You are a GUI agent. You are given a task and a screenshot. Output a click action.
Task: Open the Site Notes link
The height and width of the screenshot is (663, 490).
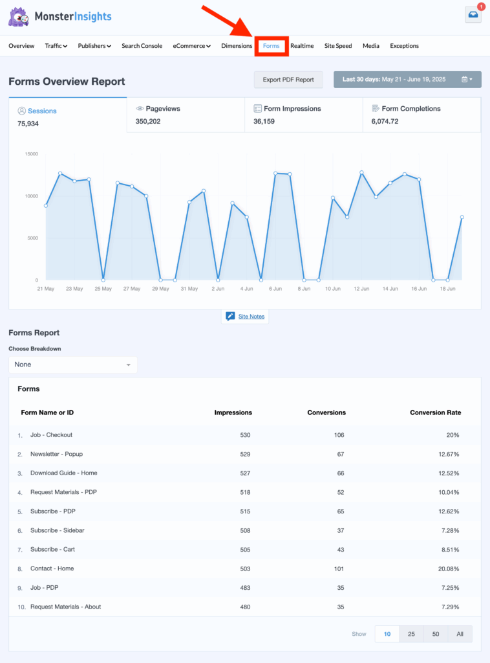click(251, 317)
